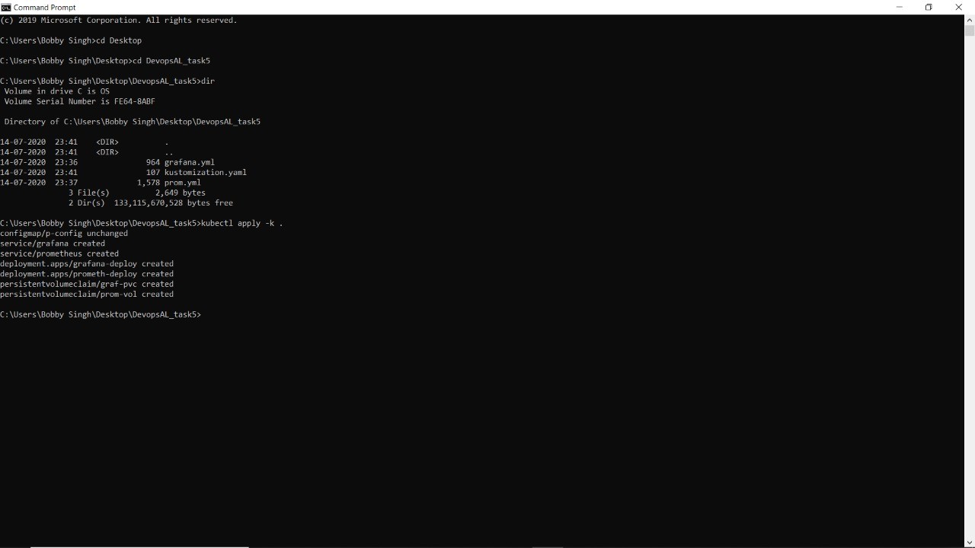Click the filename prom.yml
This screenshot has width=975, height=548.
click(182, 183)
